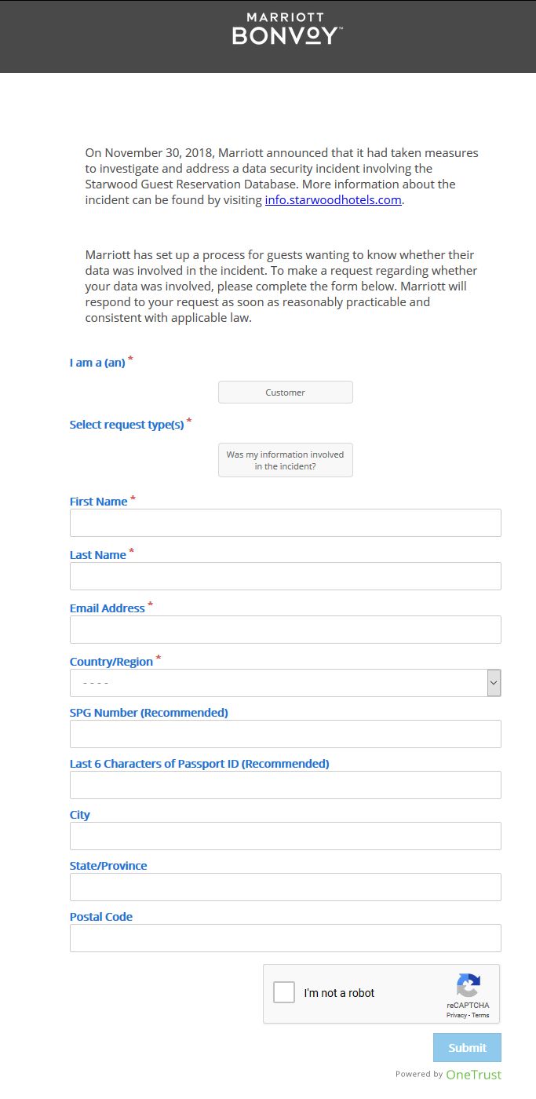Open the Country/Region dropdown

(x=279, y=683)
